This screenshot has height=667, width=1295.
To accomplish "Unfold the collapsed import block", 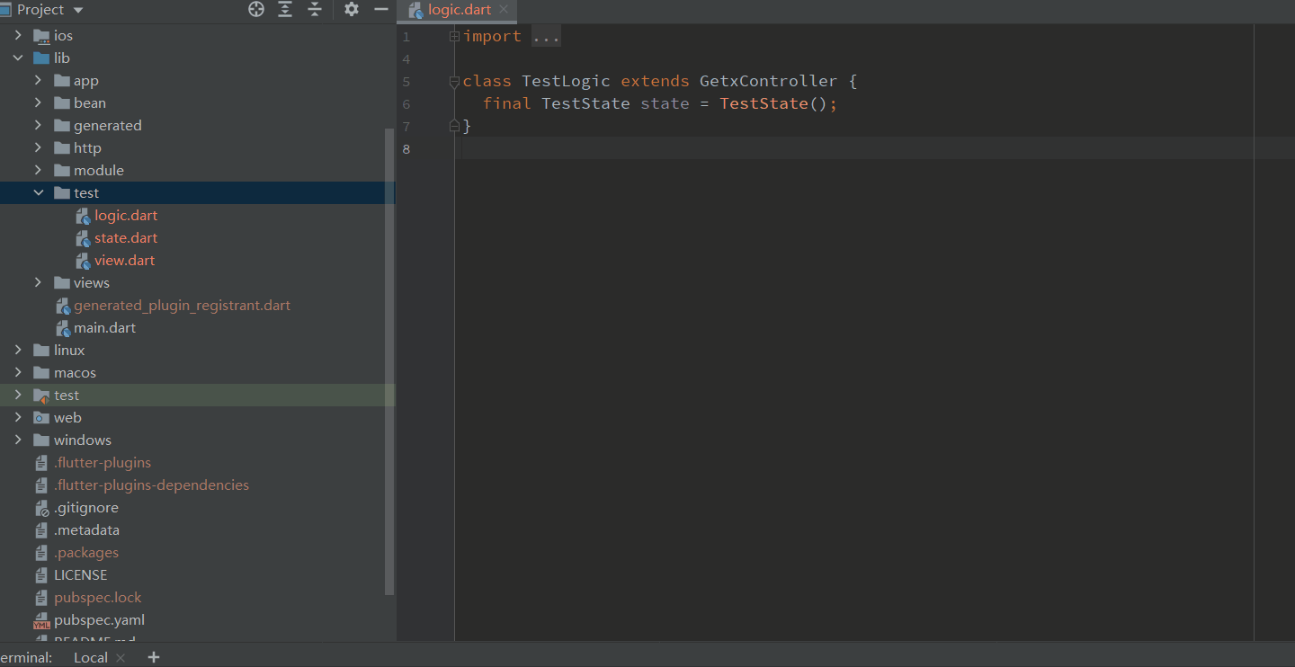I will pyautogui.click(x=454, y=36).
